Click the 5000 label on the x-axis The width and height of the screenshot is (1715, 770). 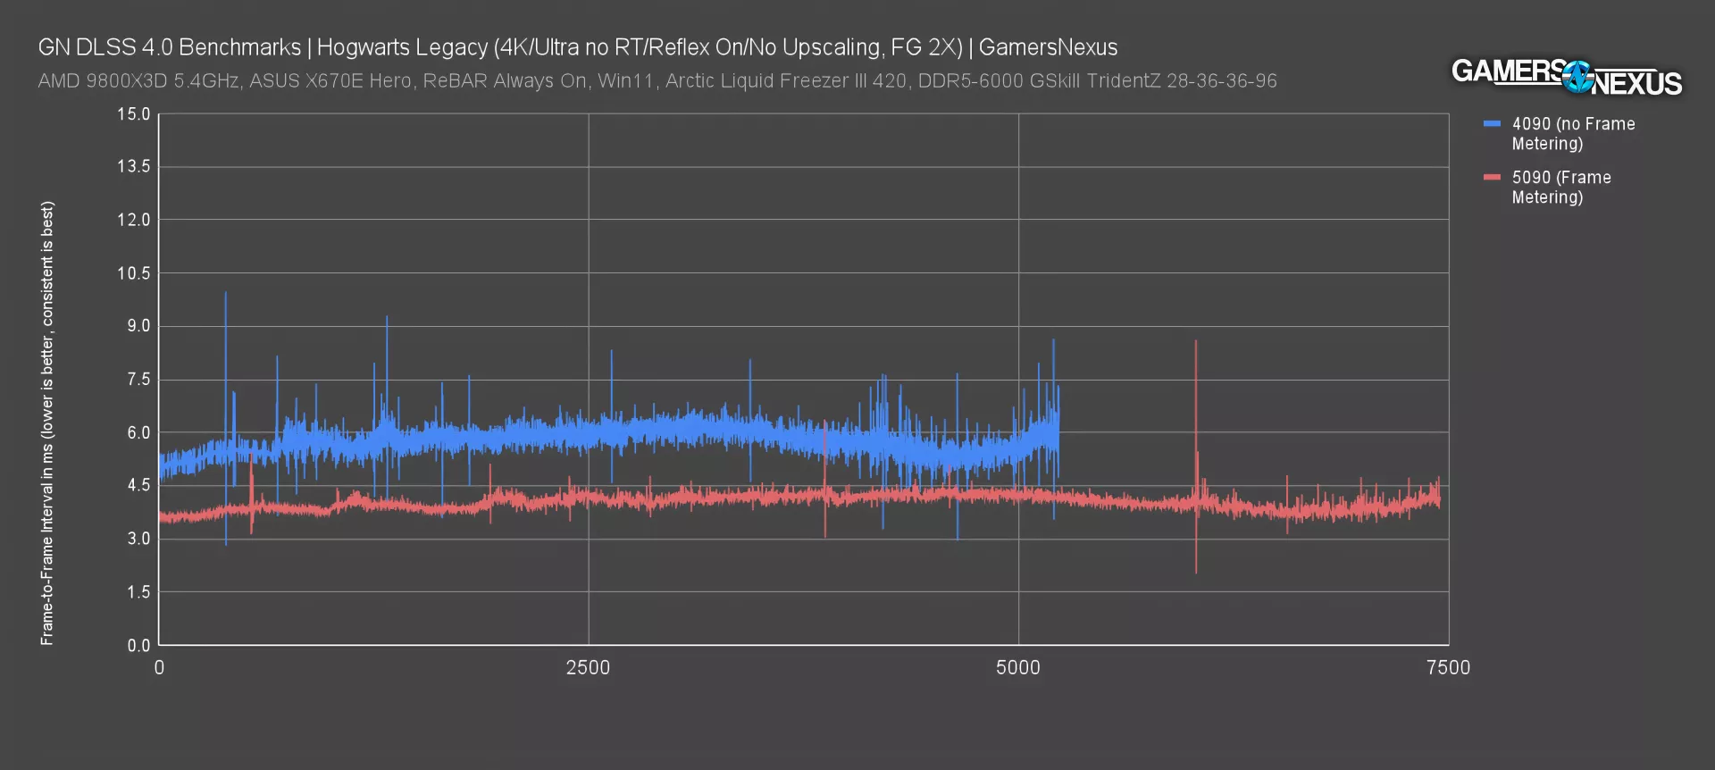(1018, 668)
